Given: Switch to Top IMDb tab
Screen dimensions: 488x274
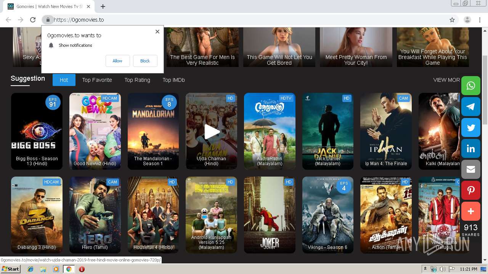Looking at the screenshot, I should click(x=174, y=80).
